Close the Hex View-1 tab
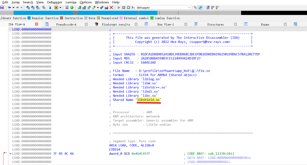 click(x=186, y=24)
